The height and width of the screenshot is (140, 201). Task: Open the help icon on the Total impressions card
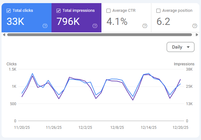95,26
